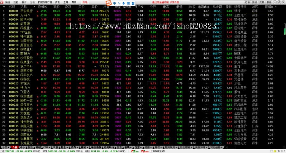The width and height of the screenshot is (286, 153).
Task: Open the triangle menu at header row left
Action: (x=4, y=7)
